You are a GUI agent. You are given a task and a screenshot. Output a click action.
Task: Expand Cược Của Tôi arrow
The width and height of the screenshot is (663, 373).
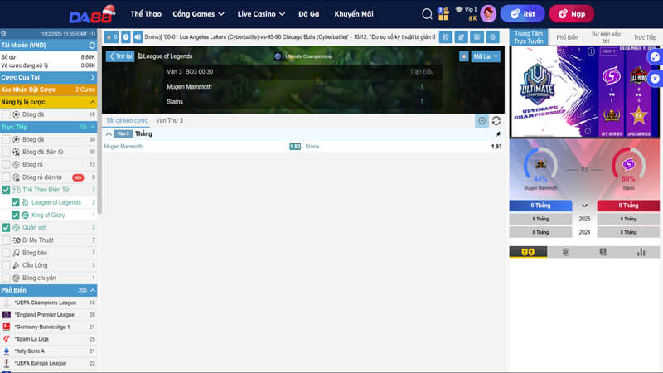93,77
